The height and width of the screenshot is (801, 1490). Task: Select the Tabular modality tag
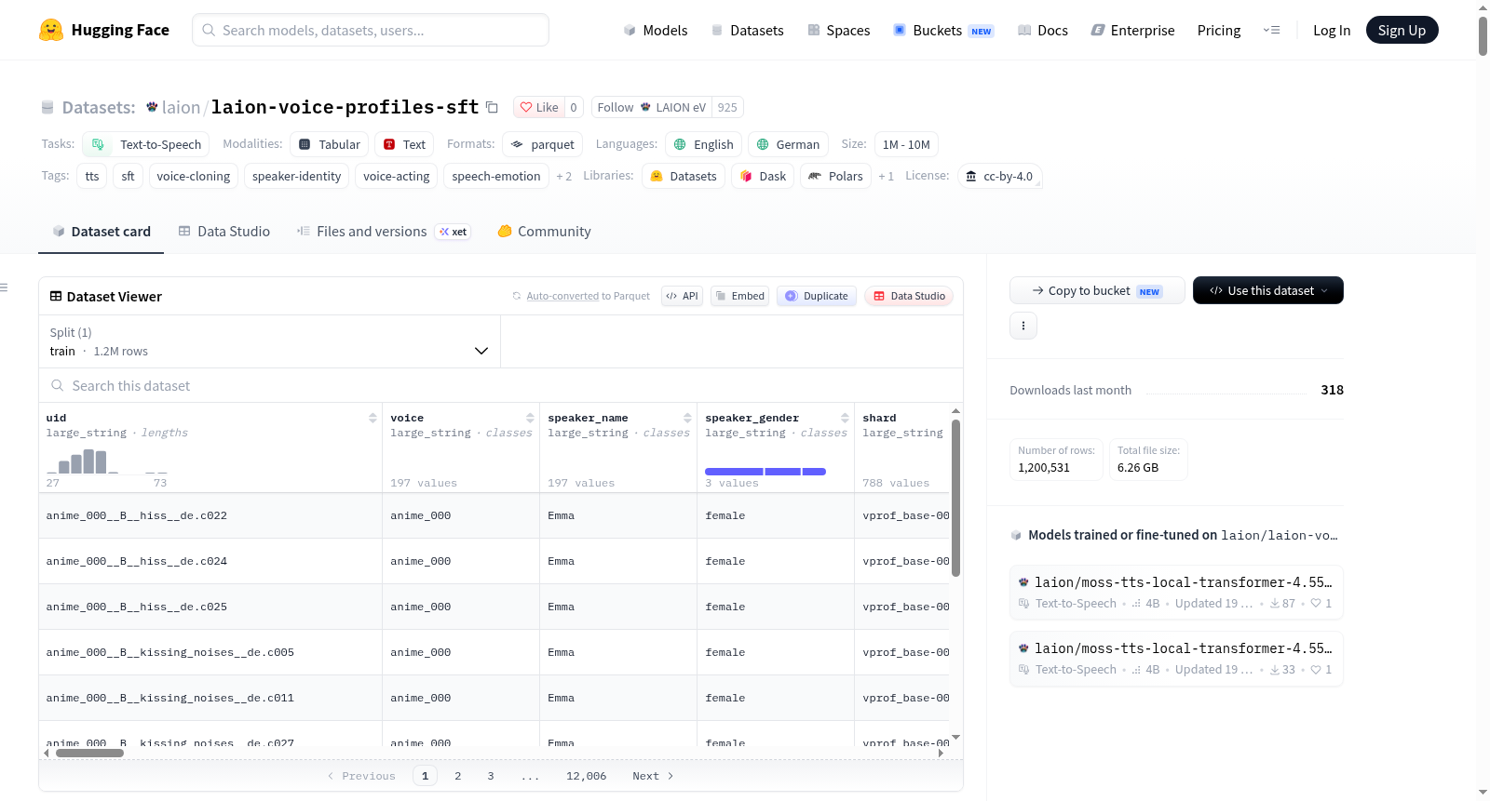(329, 144)
